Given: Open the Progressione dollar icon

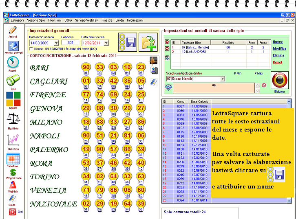Looking at the screenshot, I should point(13,172).
